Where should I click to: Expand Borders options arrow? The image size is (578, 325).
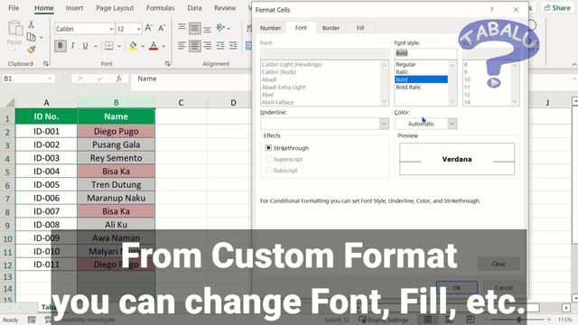119,46
